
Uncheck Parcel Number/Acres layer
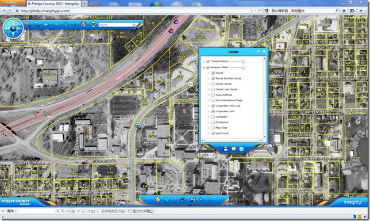(x=213, y=78)
